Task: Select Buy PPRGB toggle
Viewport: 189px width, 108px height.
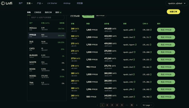Action: [x=88, y=16]
